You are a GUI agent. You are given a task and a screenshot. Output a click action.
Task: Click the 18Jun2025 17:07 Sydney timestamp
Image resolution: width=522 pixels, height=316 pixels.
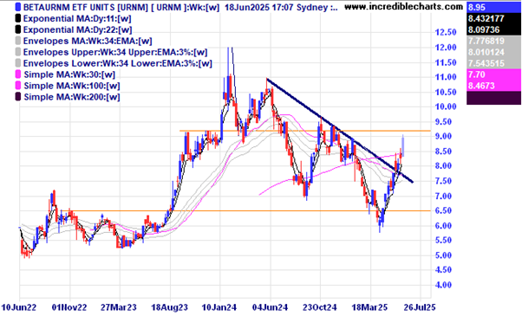click(281, 7)
